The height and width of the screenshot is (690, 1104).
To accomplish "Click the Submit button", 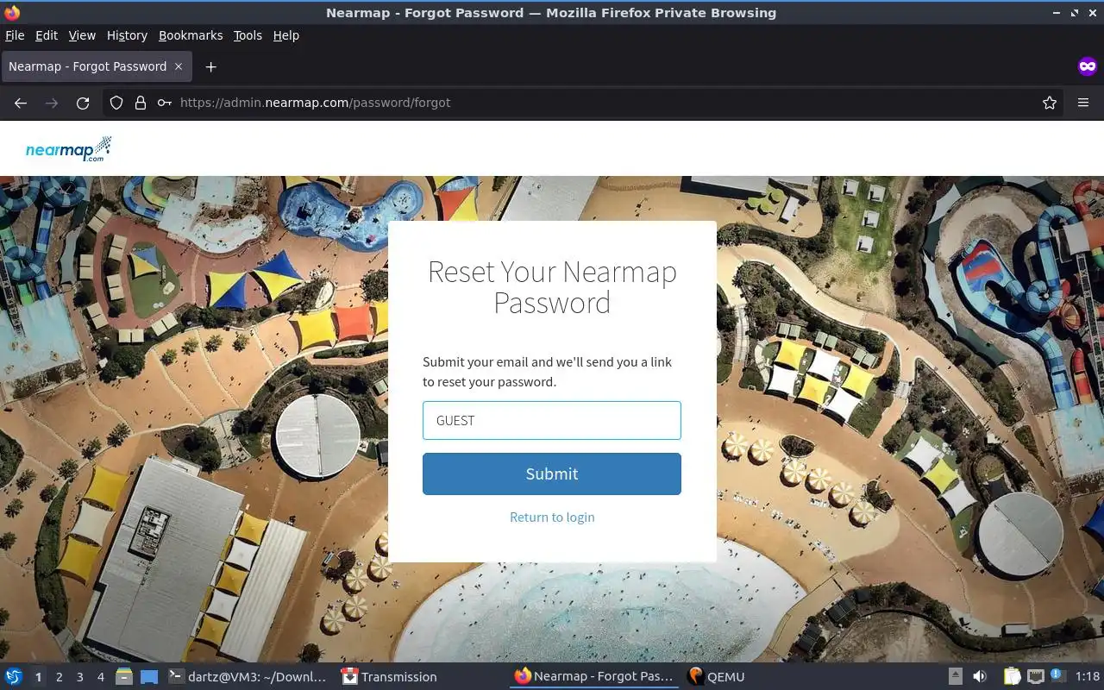I will [x=552, y=474].
